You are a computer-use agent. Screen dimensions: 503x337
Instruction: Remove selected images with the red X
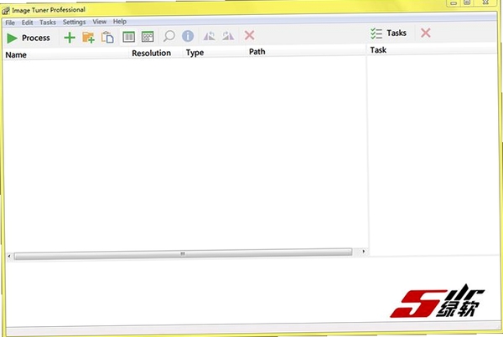249,35
